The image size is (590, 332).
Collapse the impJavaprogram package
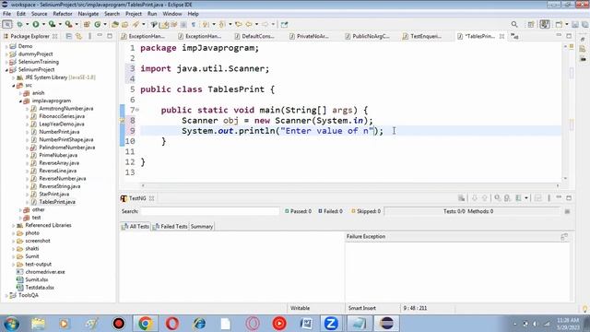20,101
